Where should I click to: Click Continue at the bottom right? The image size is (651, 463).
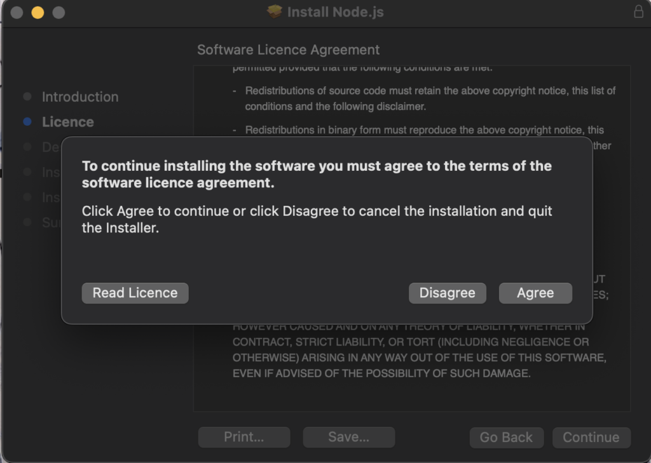(x=591, y=437)
